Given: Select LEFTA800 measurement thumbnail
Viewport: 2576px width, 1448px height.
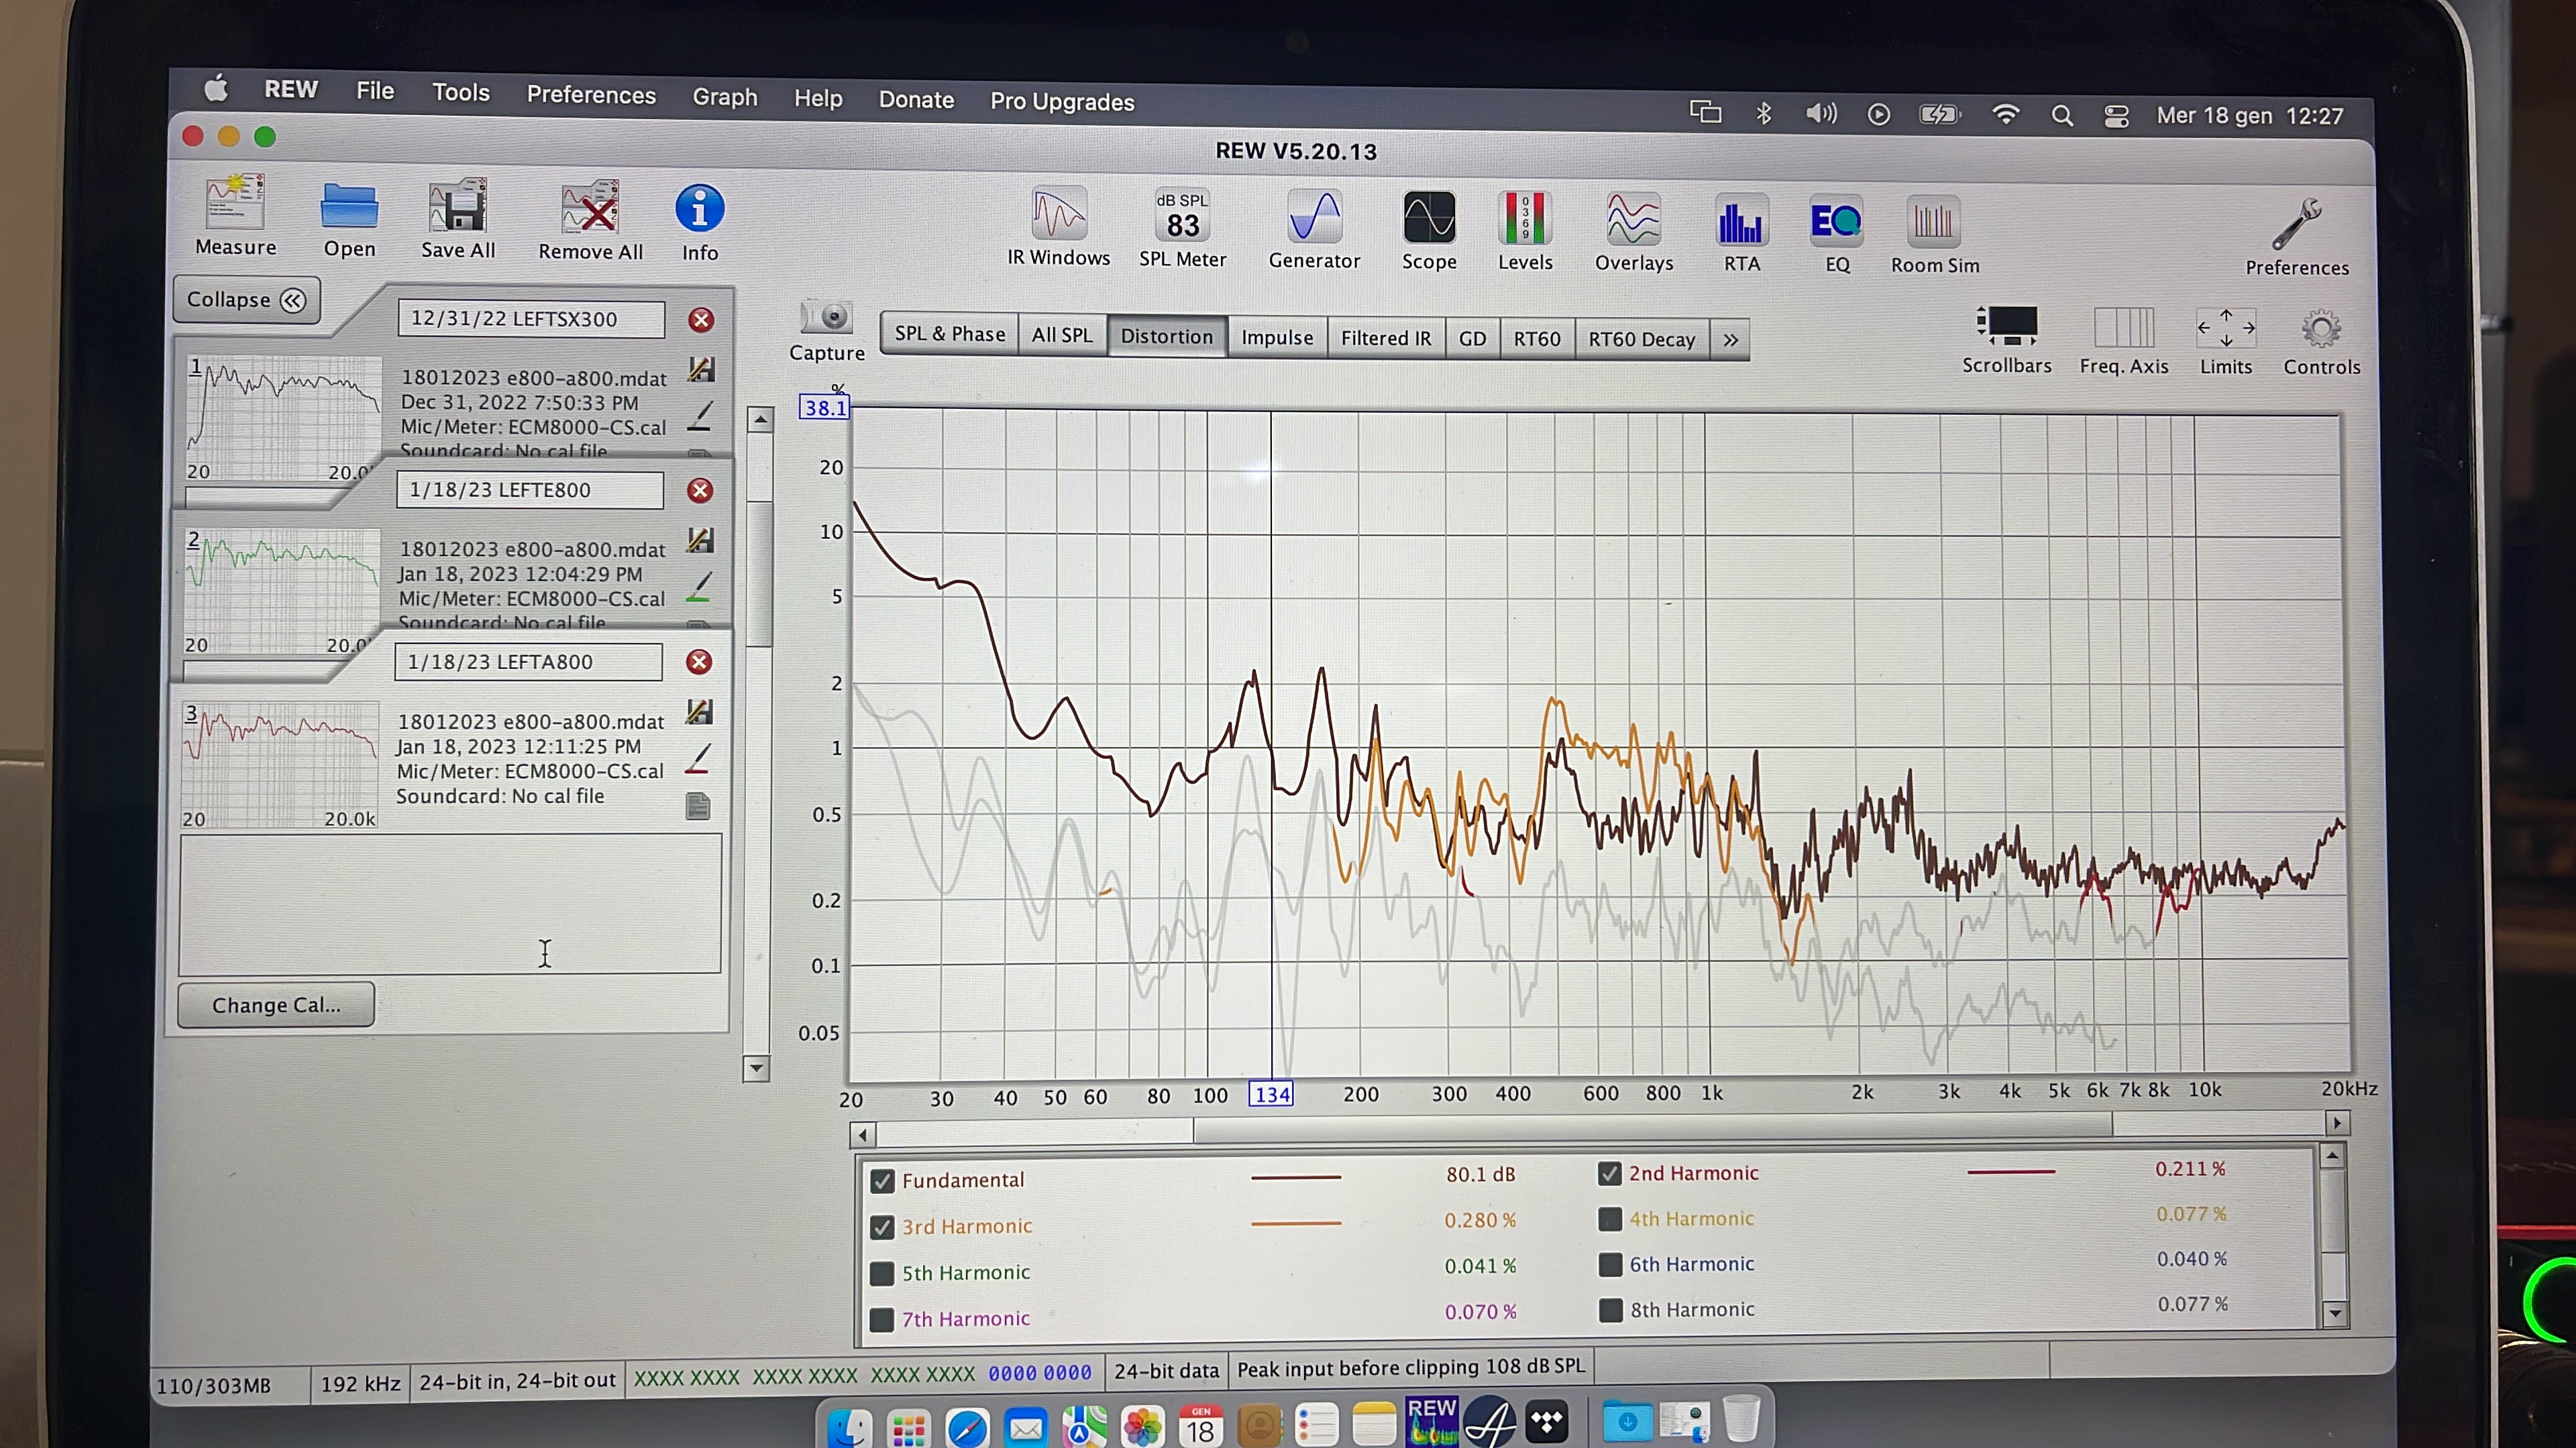Looking at the screenshot, I should (x=281, y=764).
